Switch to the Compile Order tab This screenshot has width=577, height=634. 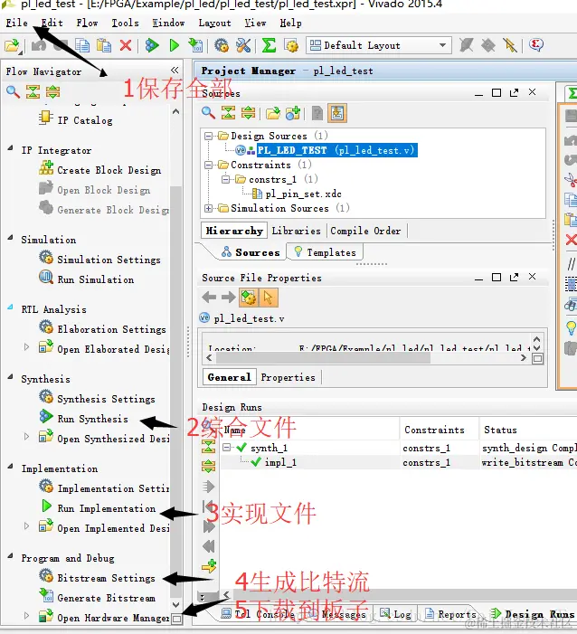pyautogui.click(x=365, y=231)
